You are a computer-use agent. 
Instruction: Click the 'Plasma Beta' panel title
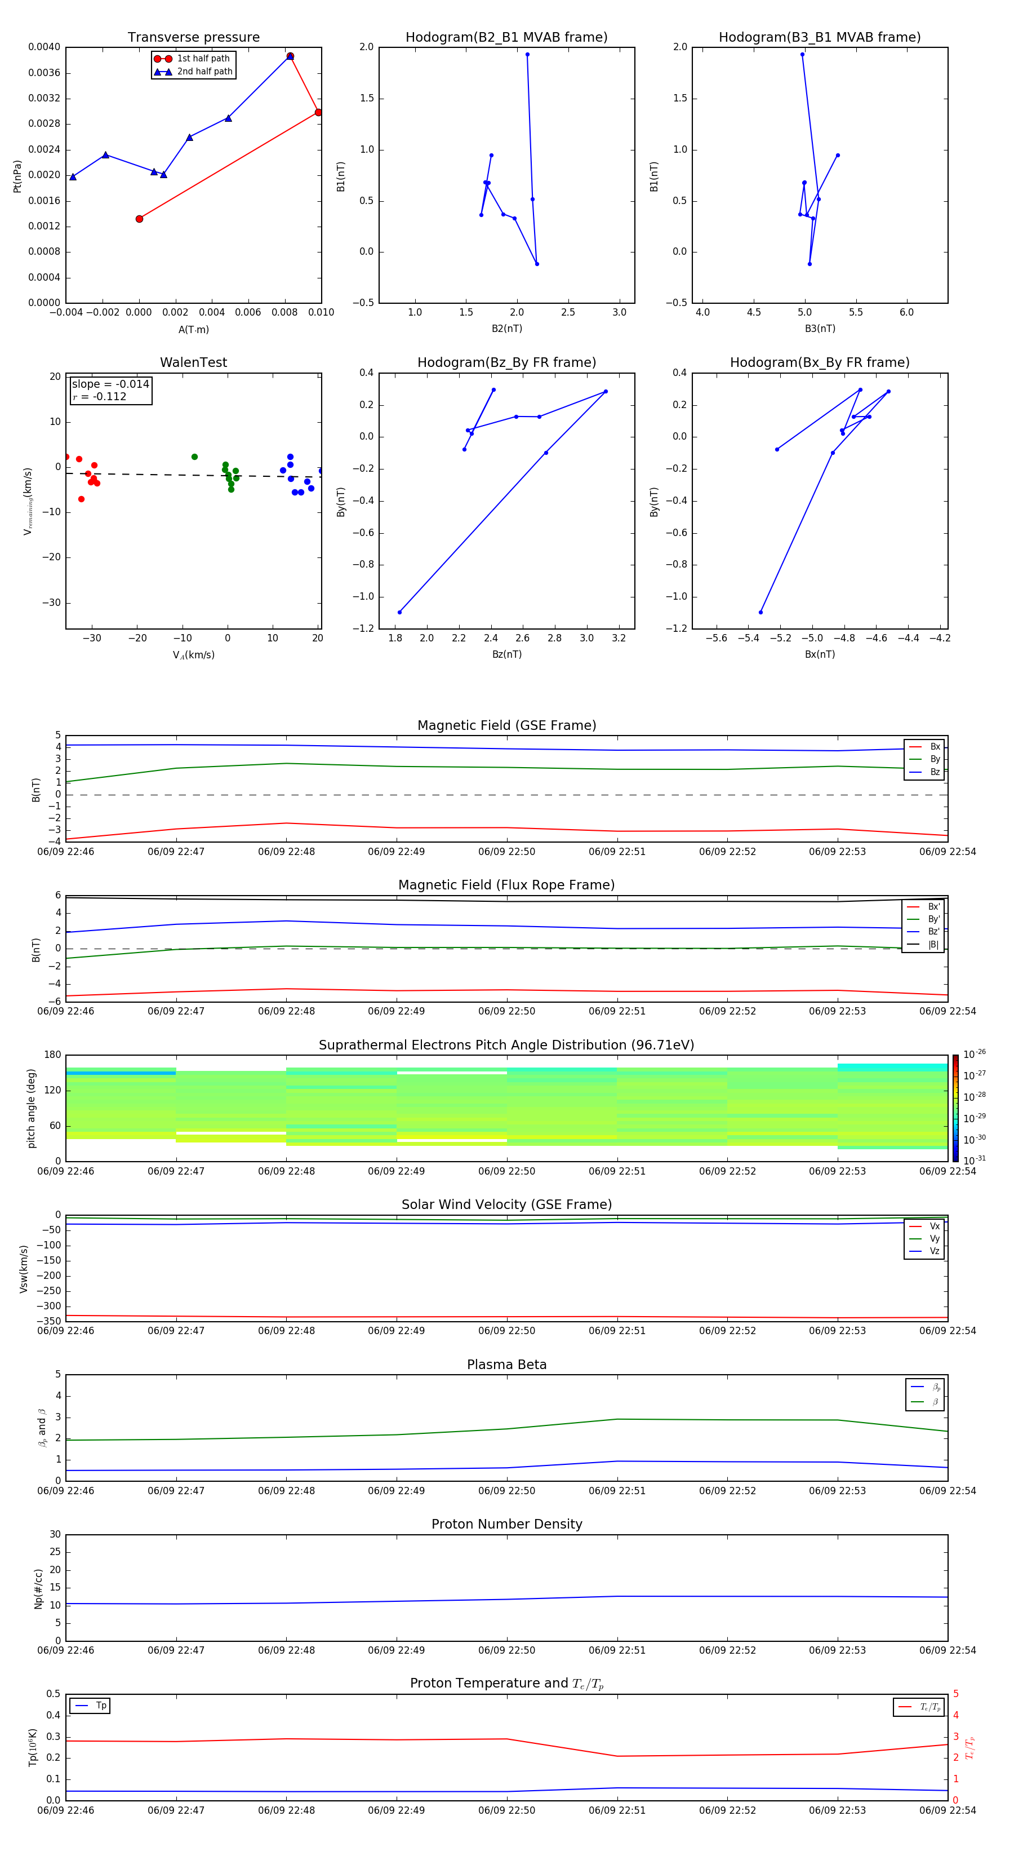[x=506, y=1365]
